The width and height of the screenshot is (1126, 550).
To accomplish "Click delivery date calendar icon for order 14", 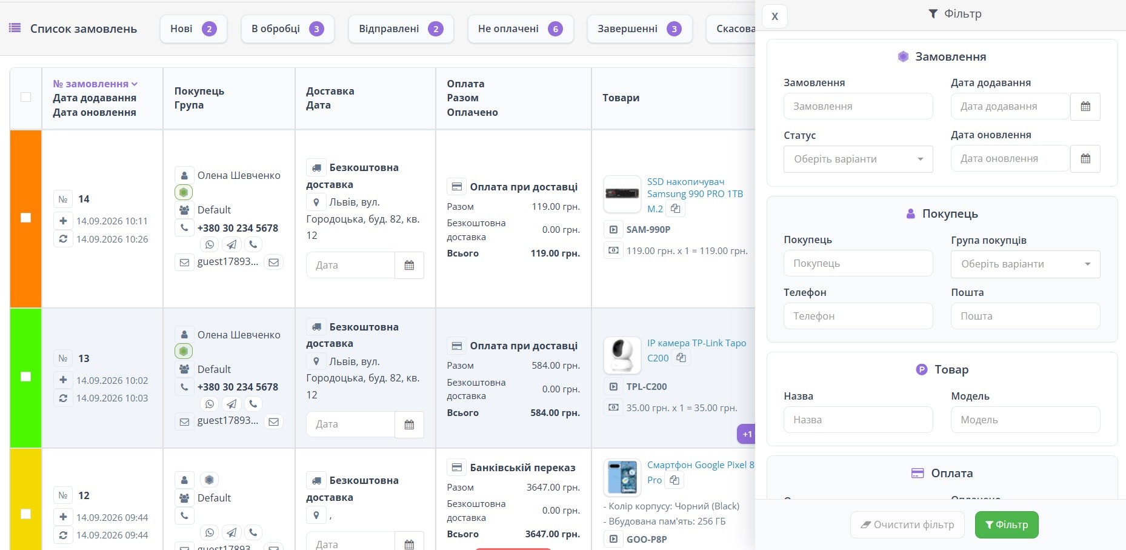I will tap(409, 265).
